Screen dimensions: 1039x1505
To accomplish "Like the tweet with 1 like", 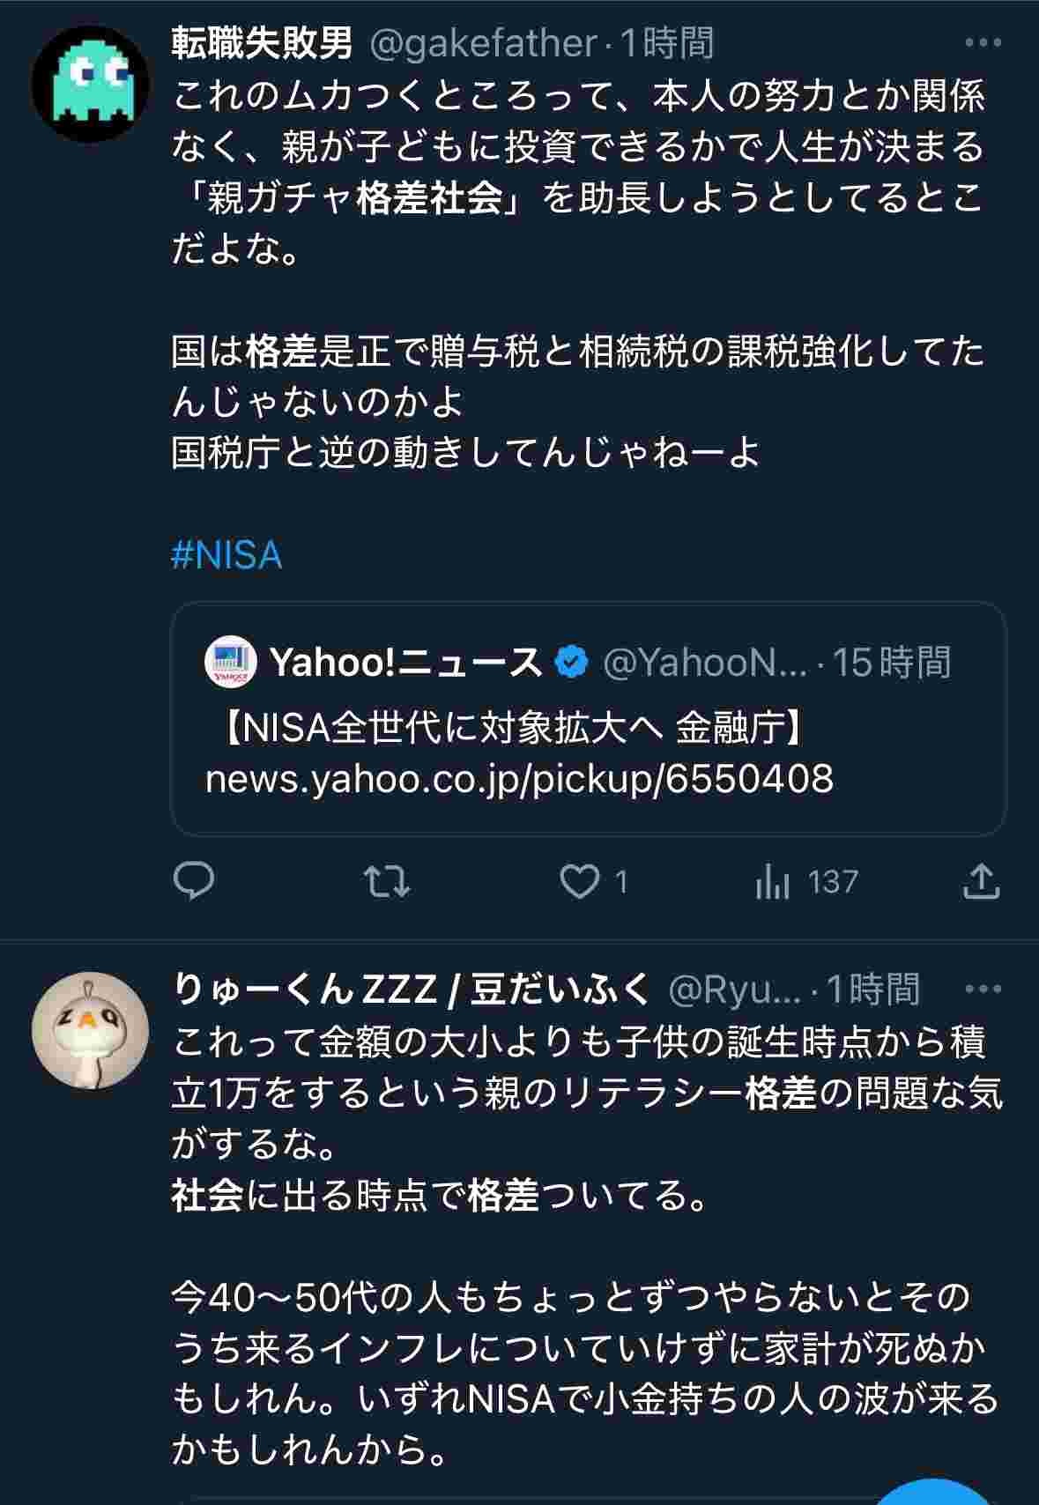I will pyautogui.click(x=581, y=881).
